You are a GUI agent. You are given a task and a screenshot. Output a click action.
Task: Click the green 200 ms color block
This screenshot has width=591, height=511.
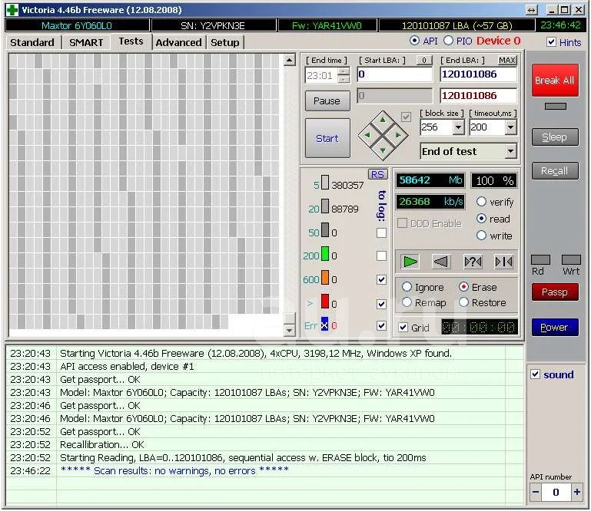pos(324,254)
